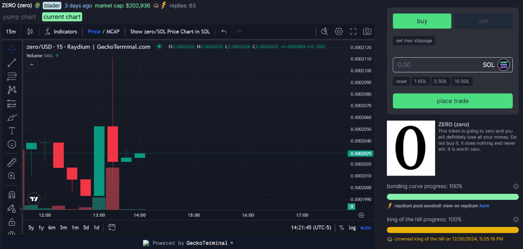Toggle log scale on price axis
The height and width of the screenshot is (249, 523).
(x=352, y=227)
